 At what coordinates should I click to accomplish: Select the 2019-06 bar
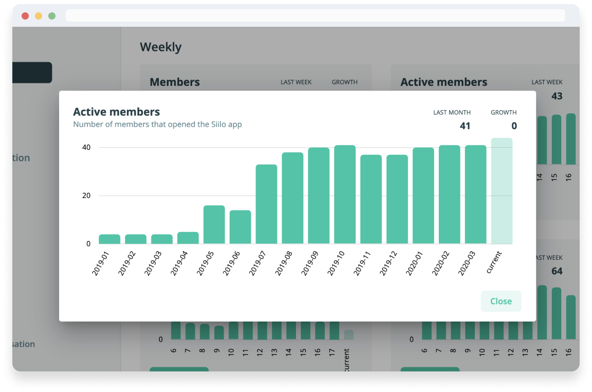pyautogui.click(x=240, y=227)
